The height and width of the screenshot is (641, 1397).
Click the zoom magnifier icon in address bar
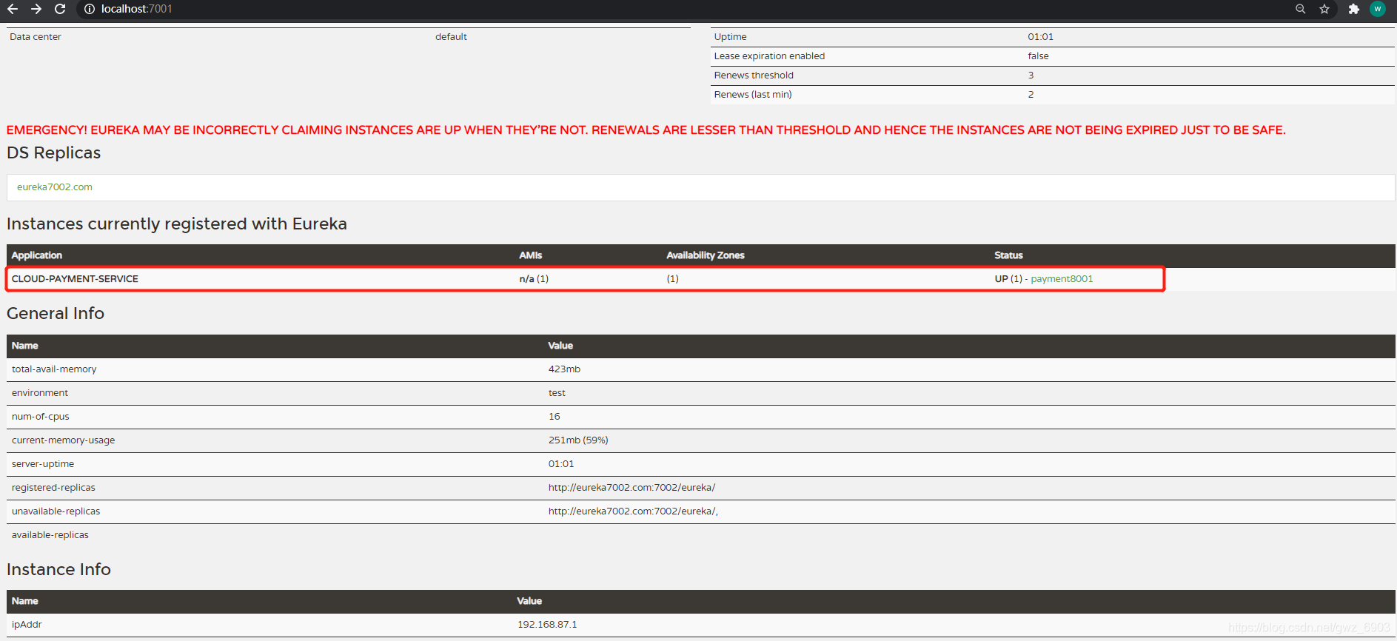[x=1300, y=9]
